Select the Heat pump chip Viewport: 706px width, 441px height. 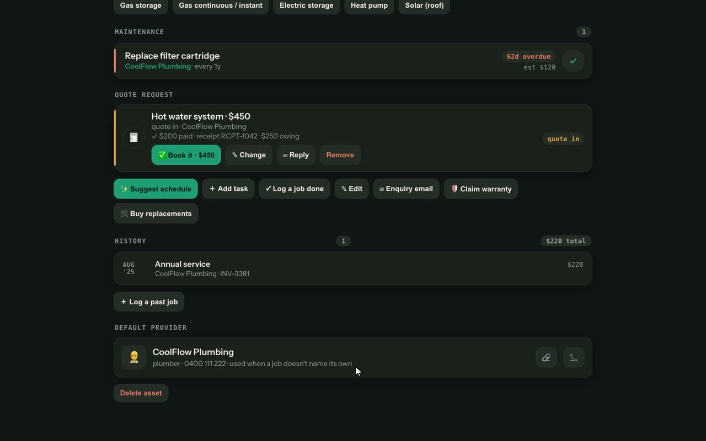tap(369, 6)
